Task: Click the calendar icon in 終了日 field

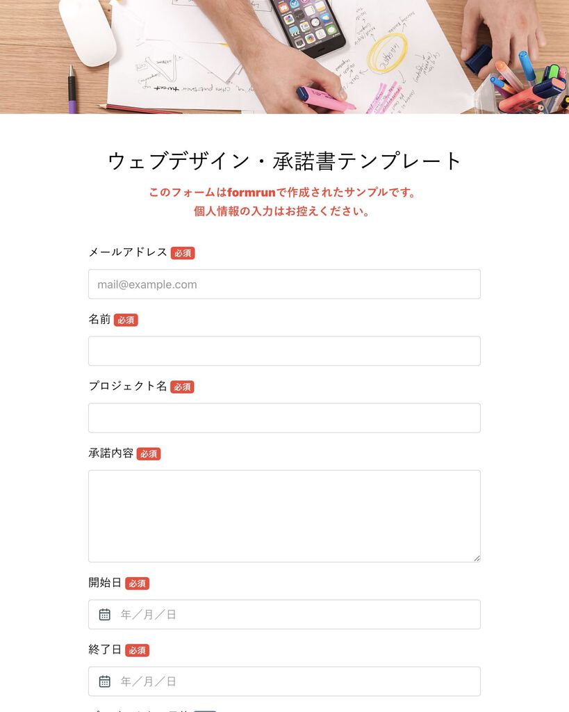Action: click(104, 681)
